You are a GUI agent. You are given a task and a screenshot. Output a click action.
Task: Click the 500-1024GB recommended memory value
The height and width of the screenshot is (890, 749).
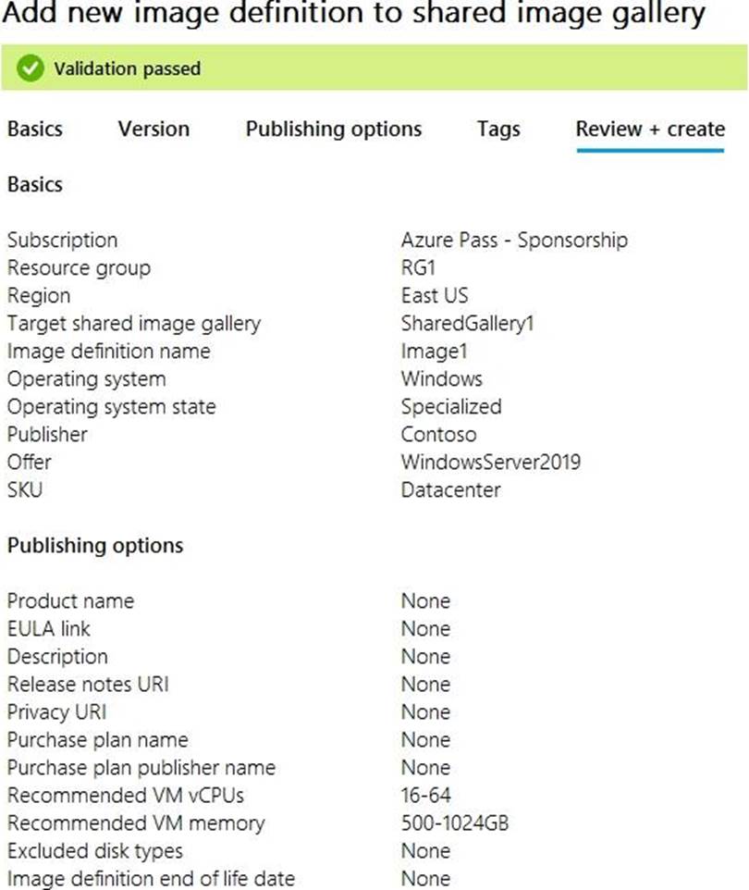coord(455,823)
